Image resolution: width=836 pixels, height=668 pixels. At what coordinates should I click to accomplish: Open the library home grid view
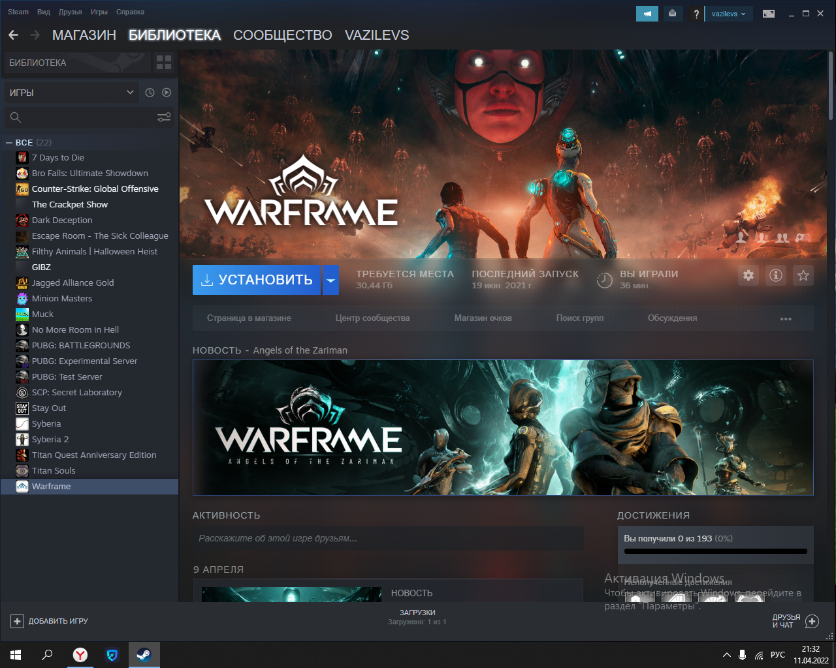pyautogui.click(x=163, y=63)
